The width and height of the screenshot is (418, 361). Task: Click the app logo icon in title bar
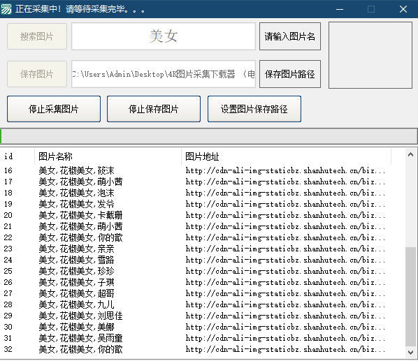point(6,9)
